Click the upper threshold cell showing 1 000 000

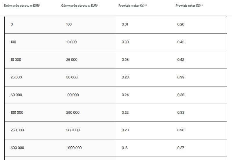click(74, 148)
